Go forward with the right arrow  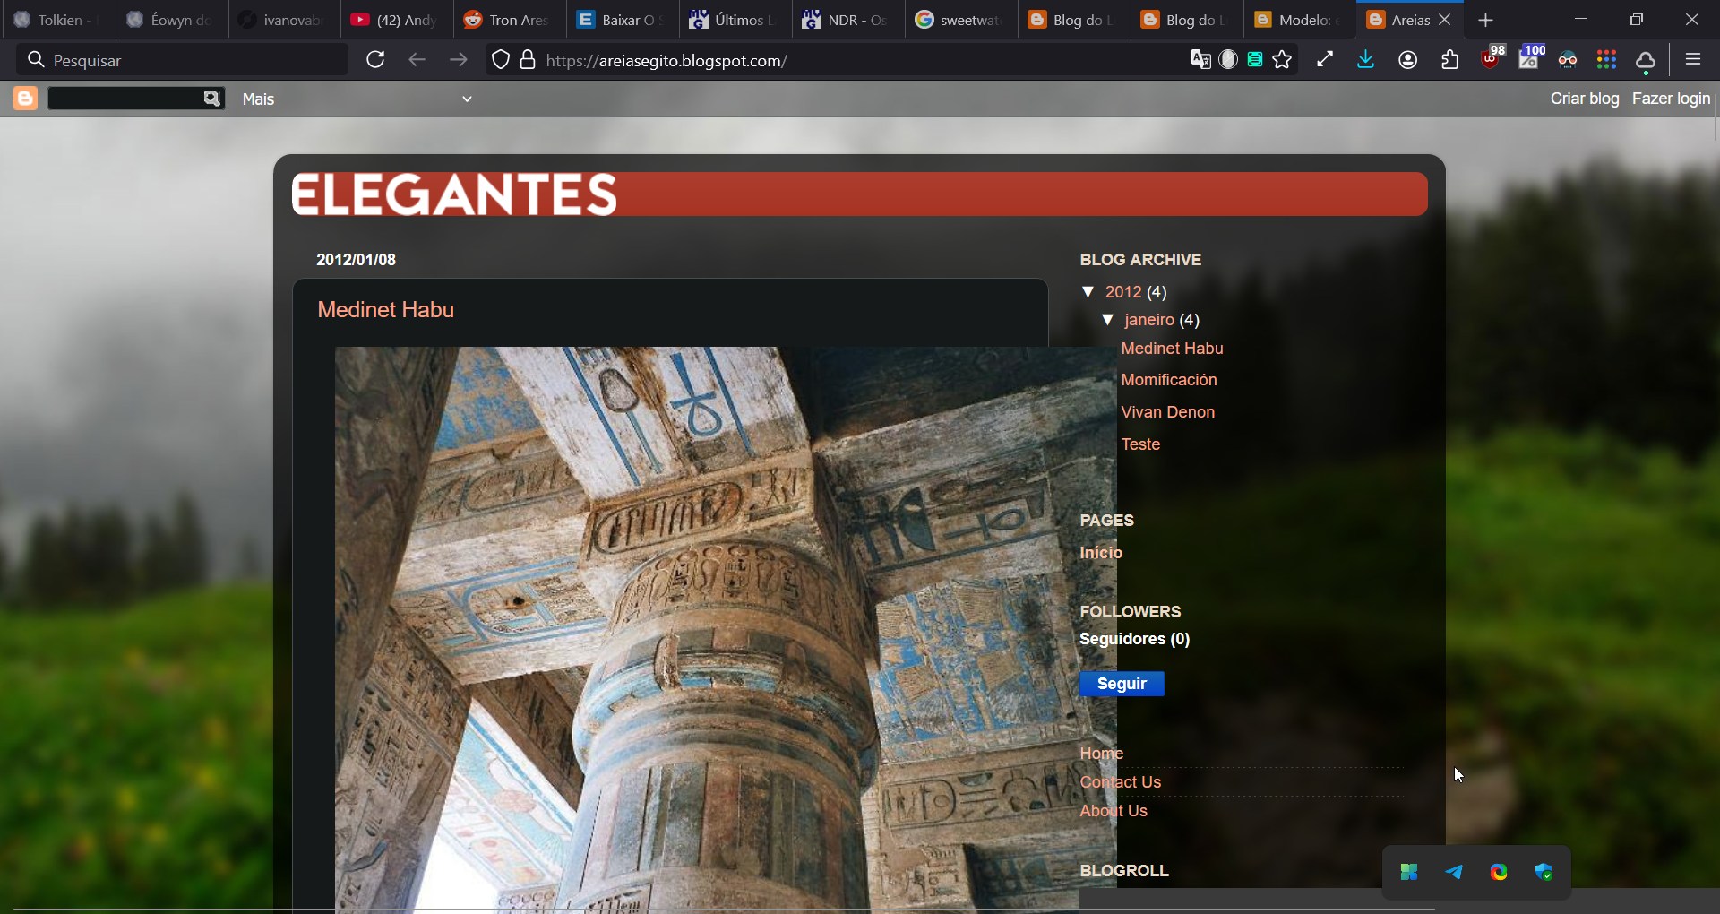pyautogui.click(x=459, y=60)
